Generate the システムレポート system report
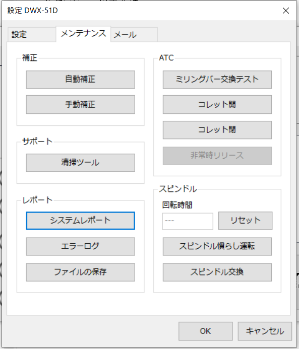 tap(81, 221)
